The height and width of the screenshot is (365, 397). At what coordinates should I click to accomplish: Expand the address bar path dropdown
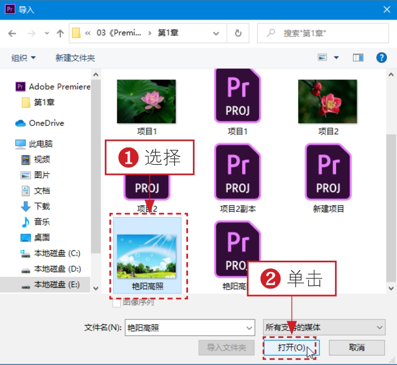pyautogui.click(x=216, y=33)
